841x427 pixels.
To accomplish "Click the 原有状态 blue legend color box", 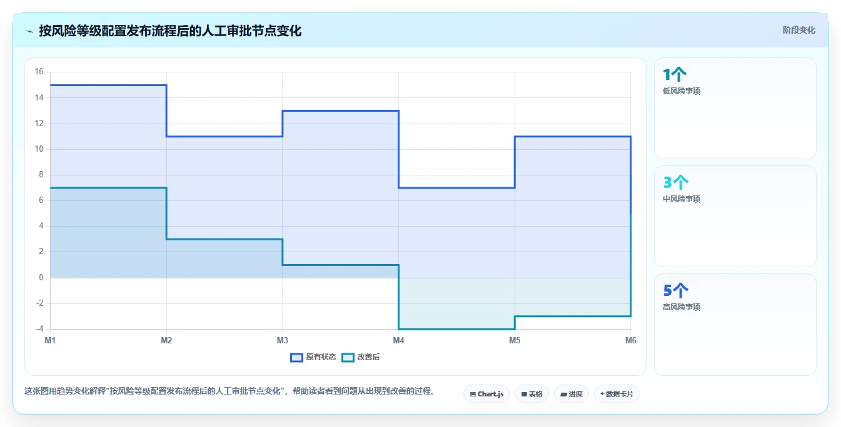I will (296, 357).
